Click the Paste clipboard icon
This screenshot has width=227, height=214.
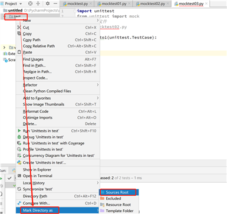pos(19,52)
